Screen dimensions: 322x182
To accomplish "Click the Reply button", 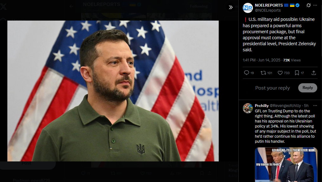I will tap(308, 88).
